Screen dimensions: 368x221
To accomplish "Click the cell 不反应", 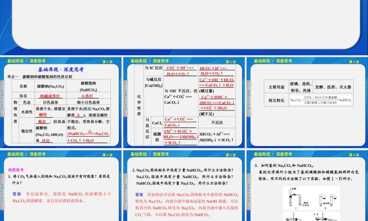I will pyautogui.click(x=217, y=122).
